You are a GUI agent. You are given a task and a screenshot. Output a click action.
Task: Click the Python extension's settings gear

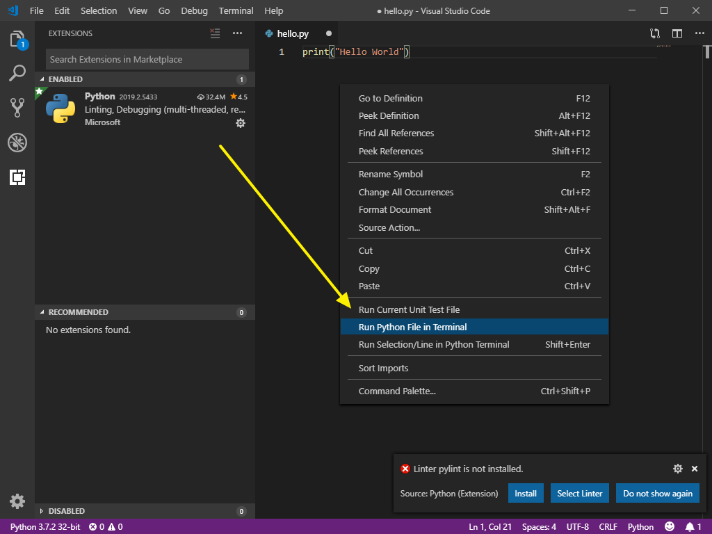pyautogui.click(x=240, y=122)
